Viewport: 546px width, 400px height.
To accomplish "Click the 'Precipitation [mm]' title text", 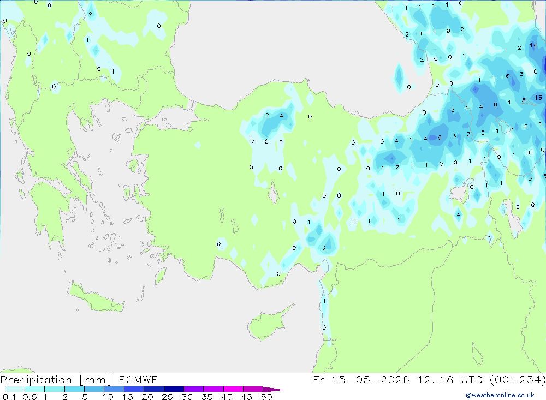I will (x=56, y=380).
